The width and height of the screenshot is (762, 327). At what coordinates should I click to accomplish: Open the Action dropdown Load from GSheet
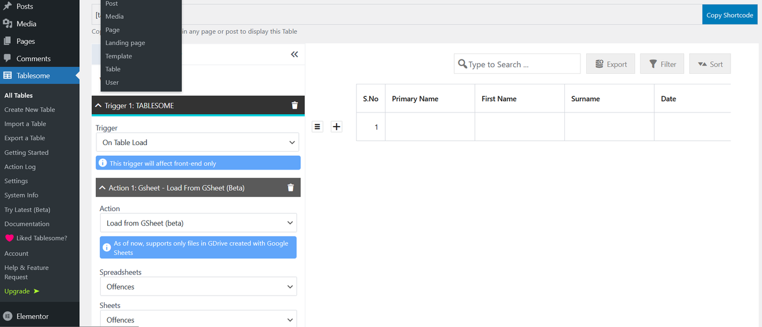[x=198, y=223]
